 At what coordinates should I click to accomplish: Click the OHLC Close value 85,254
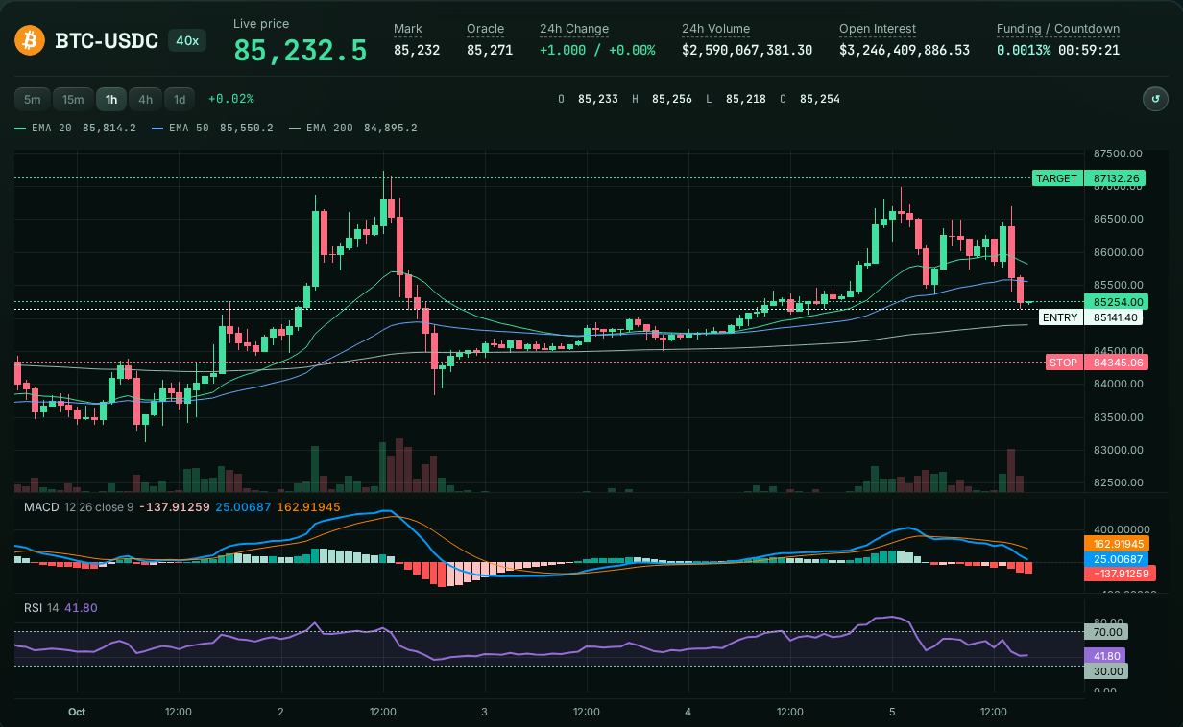coord(820,99)
